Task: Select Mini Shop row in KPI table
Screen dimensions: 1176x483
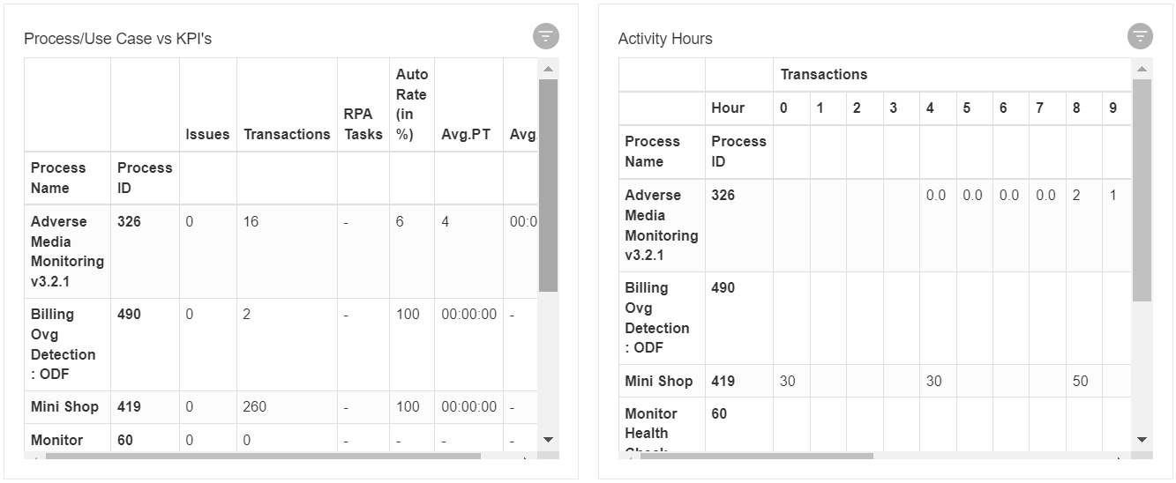Action: pos(281,407)
